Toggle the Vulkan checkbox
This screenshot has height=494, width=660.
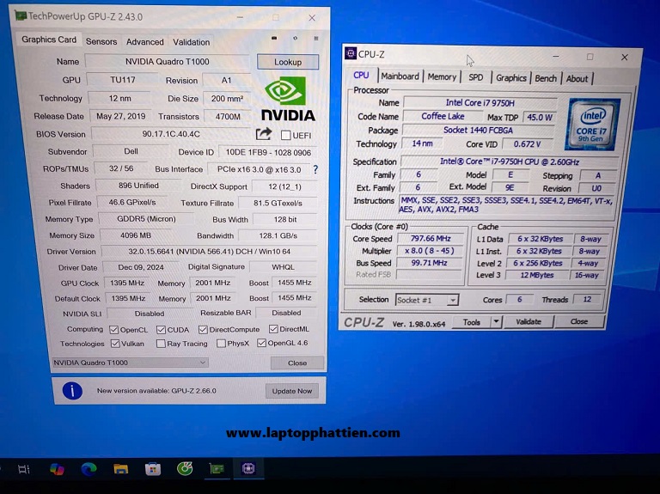click(x=115, y=344)
